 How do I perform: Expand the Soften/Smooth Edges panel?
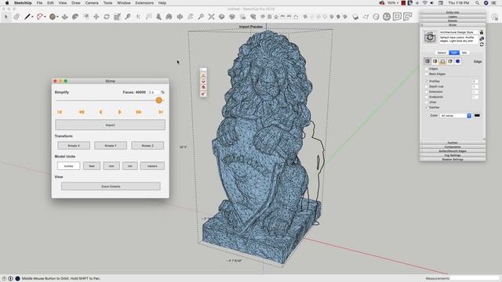point(453,151)
